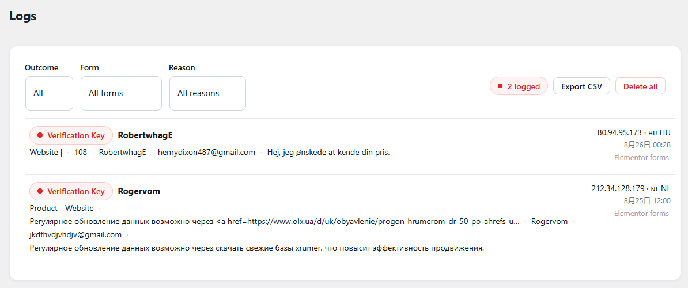This screenshot has height=288, width=688.
Task: Select the RobertwhagE log entry name
Action: (145, 135)
